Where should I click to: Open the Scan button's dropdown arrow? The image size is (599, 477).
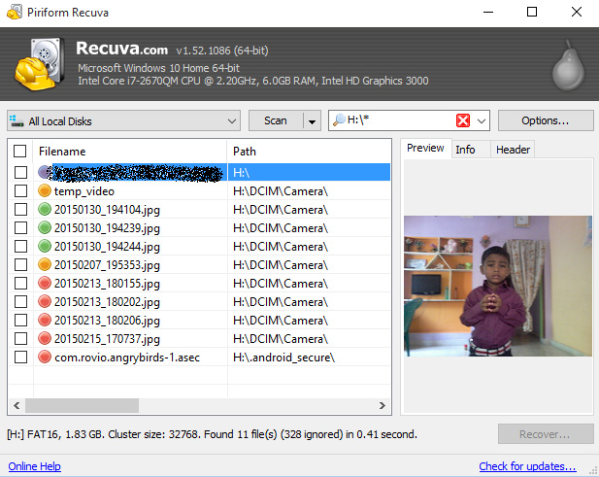pos(312,121)
